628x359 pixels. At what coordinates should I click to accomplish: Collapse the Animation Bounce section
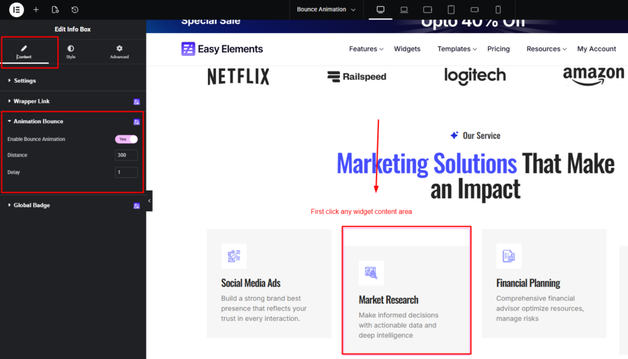(x=38, y=121)
